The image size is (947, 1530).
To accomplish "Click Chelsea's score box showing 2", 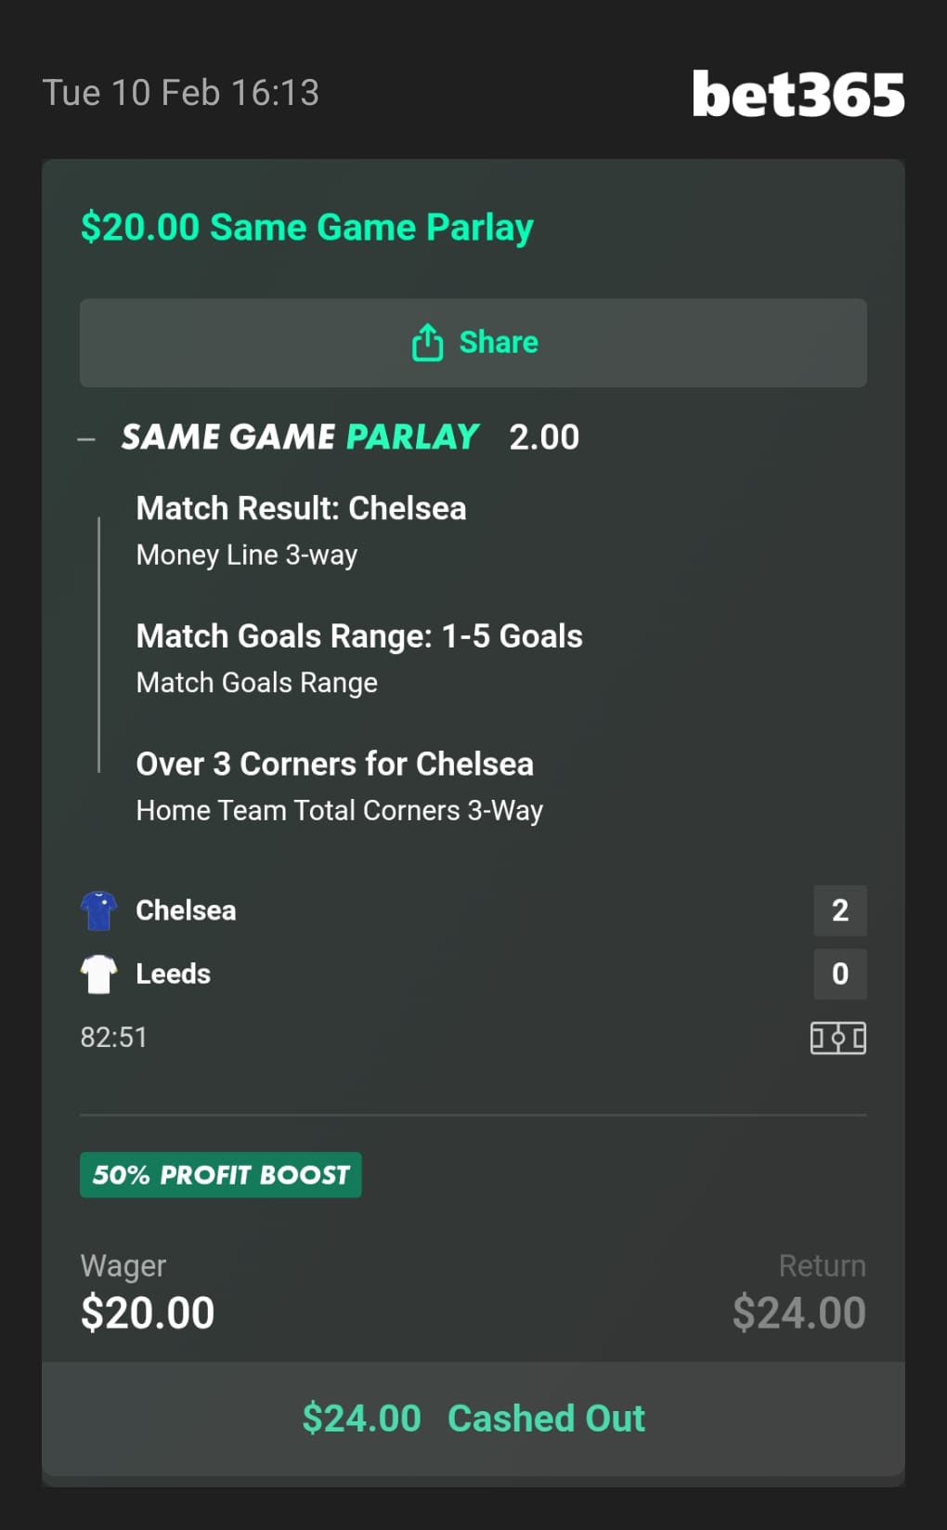I will click(x=839, y=910).
